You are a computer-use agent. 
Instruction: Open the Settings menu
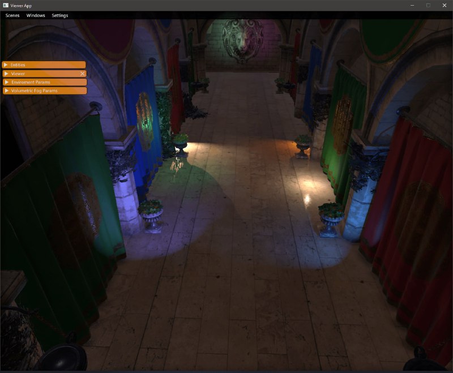click(60, 15)
